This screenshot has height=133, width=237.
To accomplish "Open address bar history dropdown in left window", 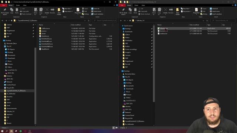I will coord(85,21).
